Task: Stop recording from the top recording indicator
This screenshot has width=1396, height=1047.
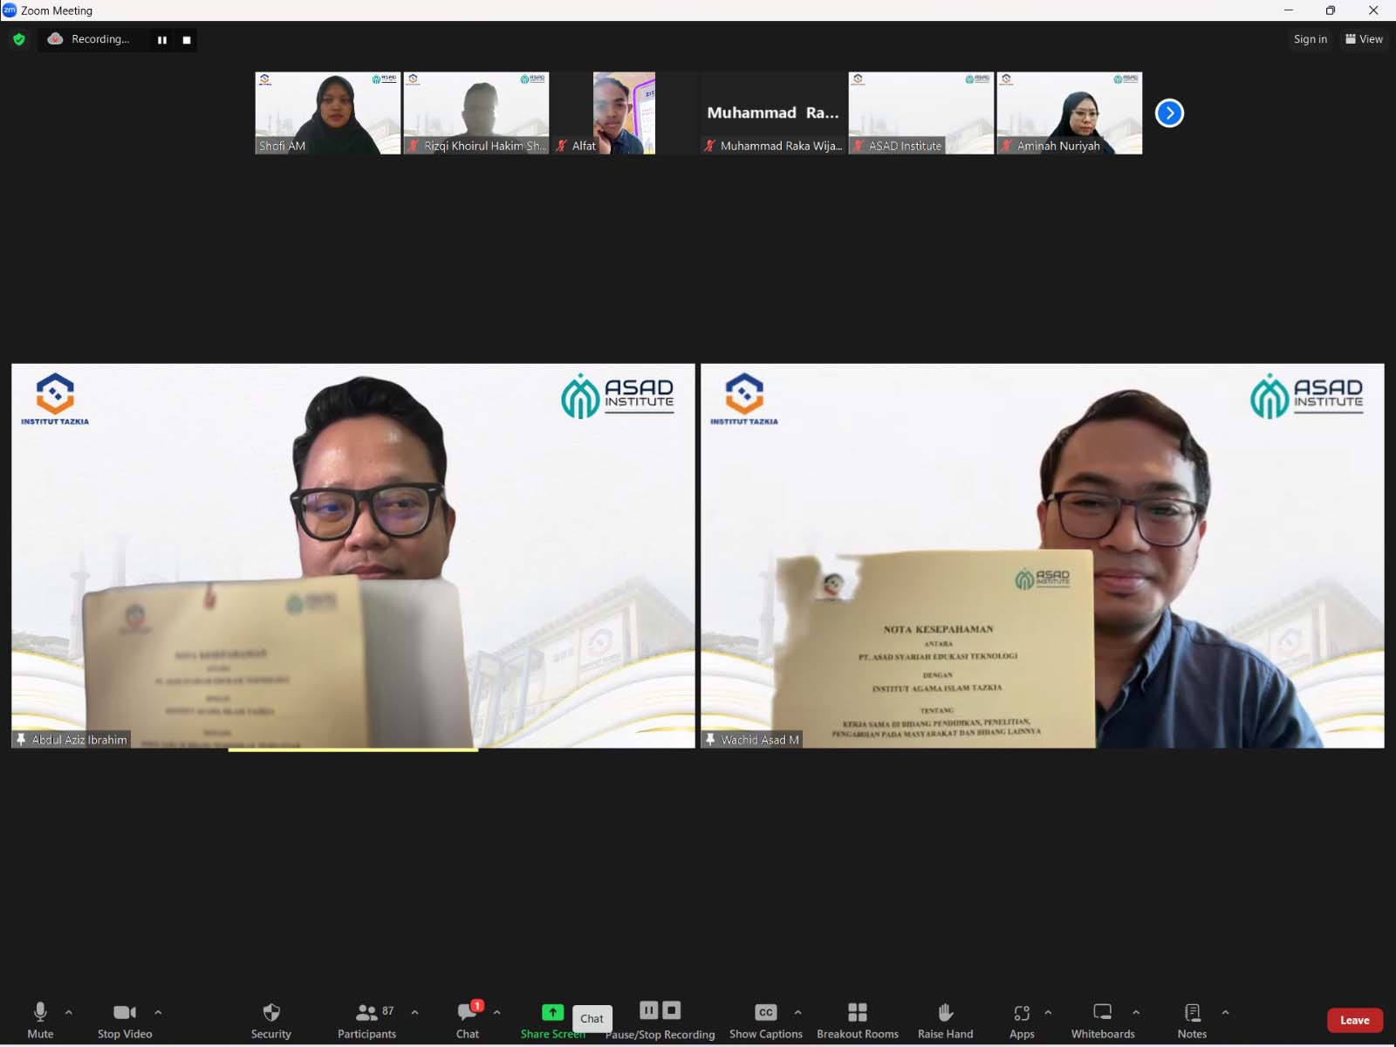Action: tap(186, 40)
